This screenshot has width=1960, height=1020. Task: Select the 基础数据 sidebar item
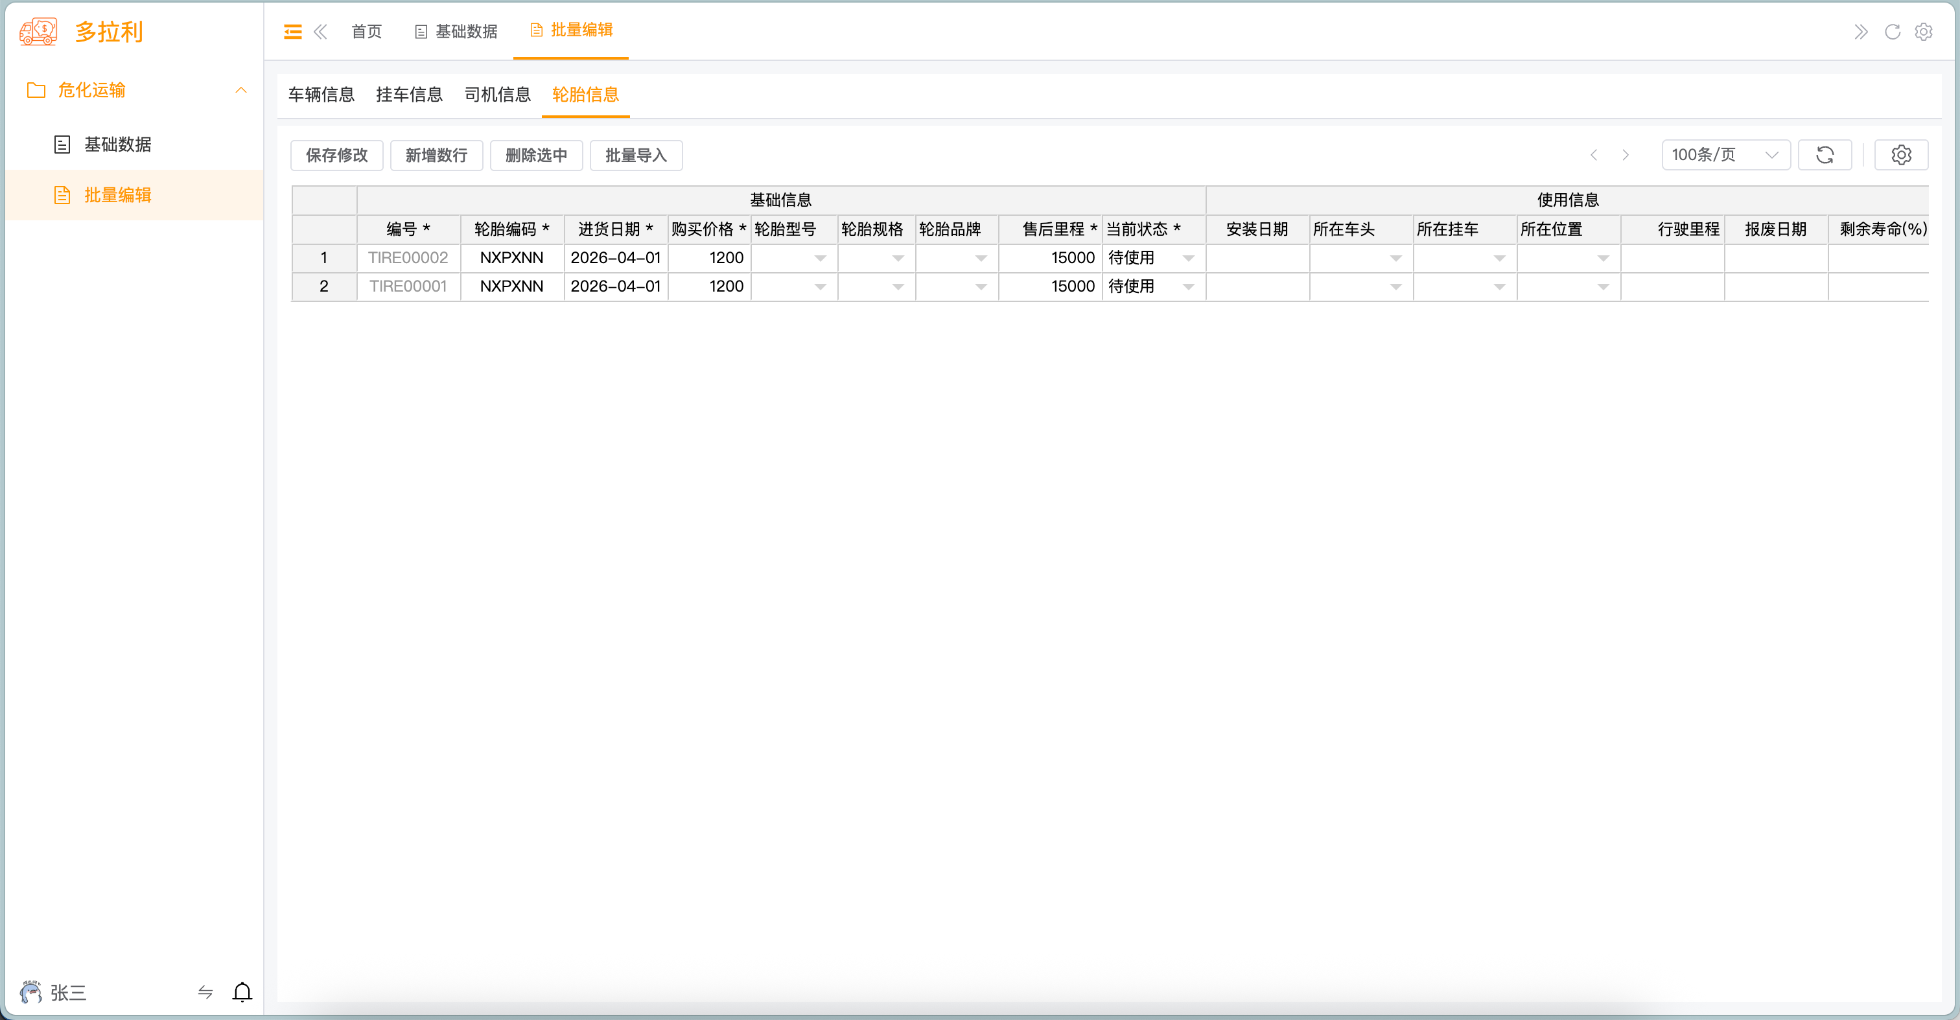click(117, 145)
